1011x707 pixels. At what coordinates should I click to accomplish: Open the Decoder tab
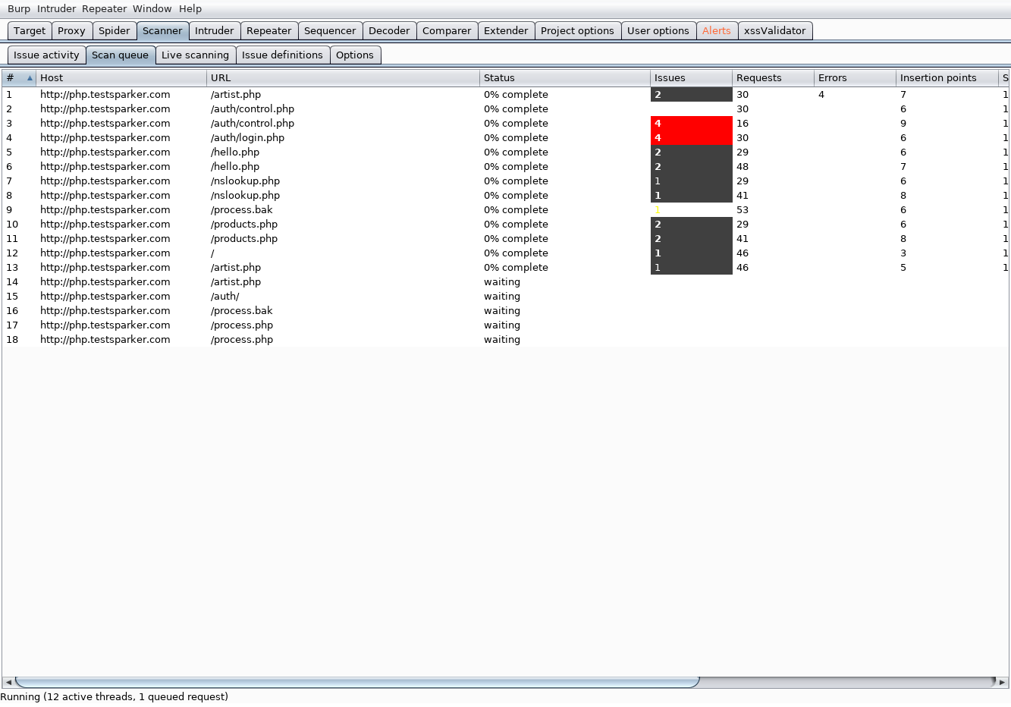point(389,31)
